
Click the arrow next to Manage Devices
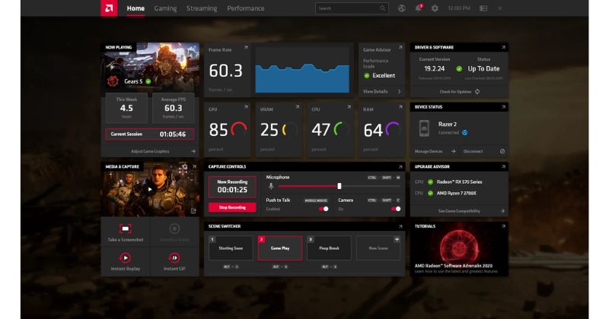pos(453,151)
